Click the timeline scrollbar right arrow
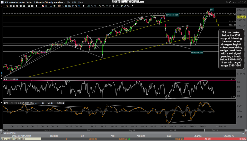 (x=245, y=130)
